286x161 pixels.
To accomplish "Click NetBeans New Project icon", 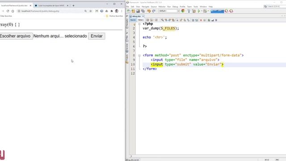I will coord(134,11).
